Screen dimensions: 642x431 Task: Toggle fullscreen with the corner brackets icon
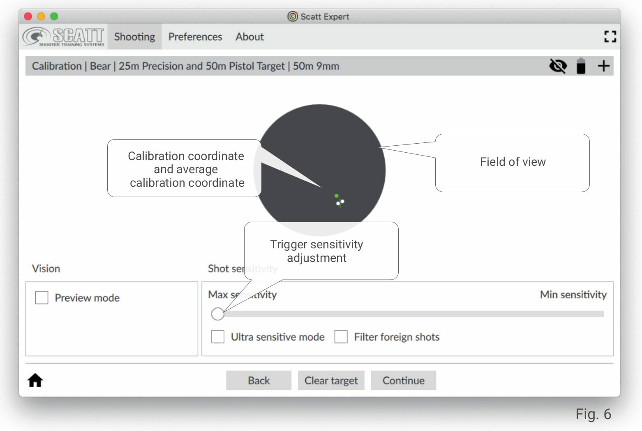coord(610,37)
